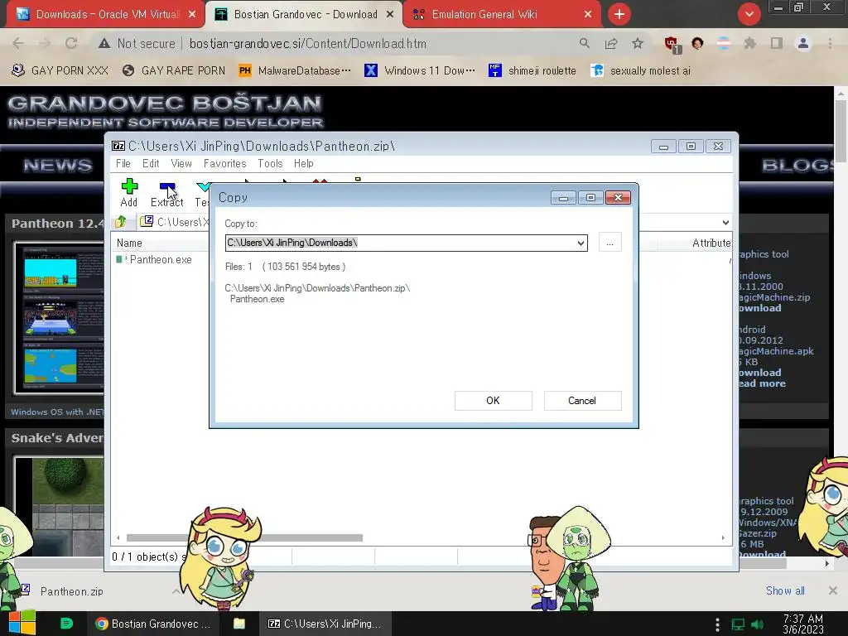Open a new Chrome tab

coord(619,15)
